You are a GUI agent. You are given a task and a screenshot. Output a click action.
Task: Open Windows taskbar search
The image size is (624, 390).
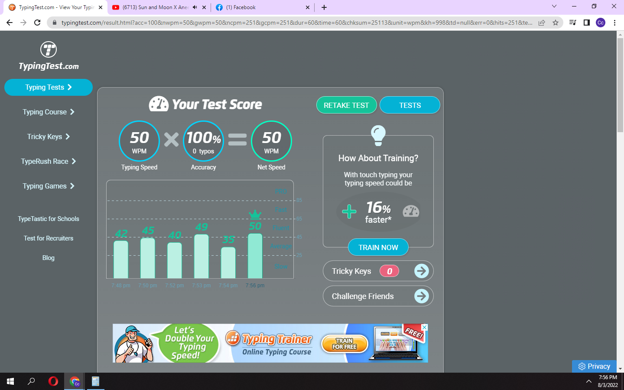click(x=31, y=381)
